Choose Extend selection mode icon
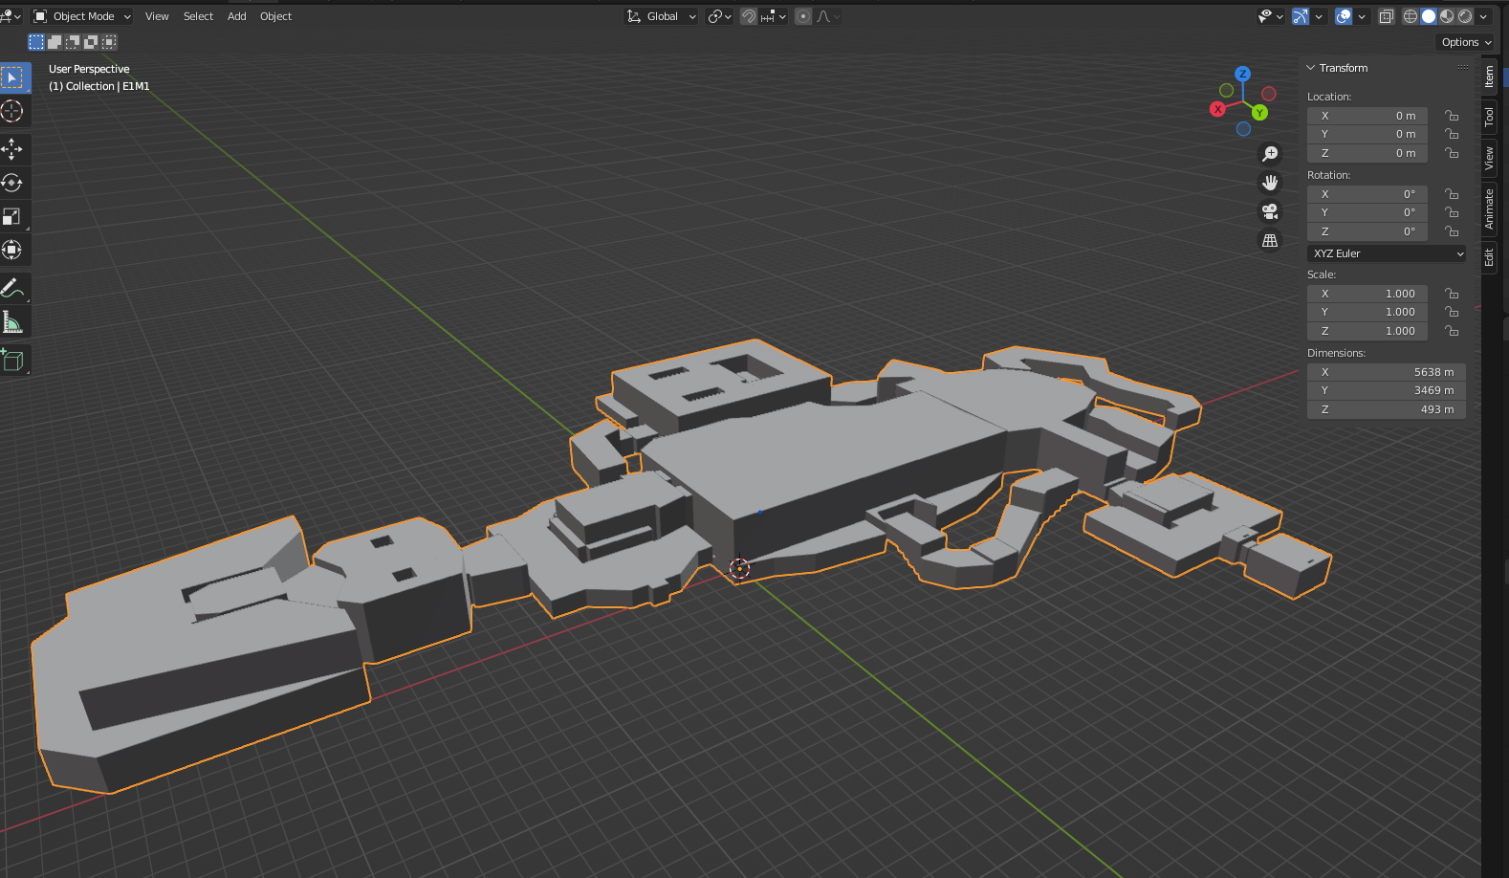The width and height of the screenshot is (1509, 878). pyautogui.click(x=55, y=42)
